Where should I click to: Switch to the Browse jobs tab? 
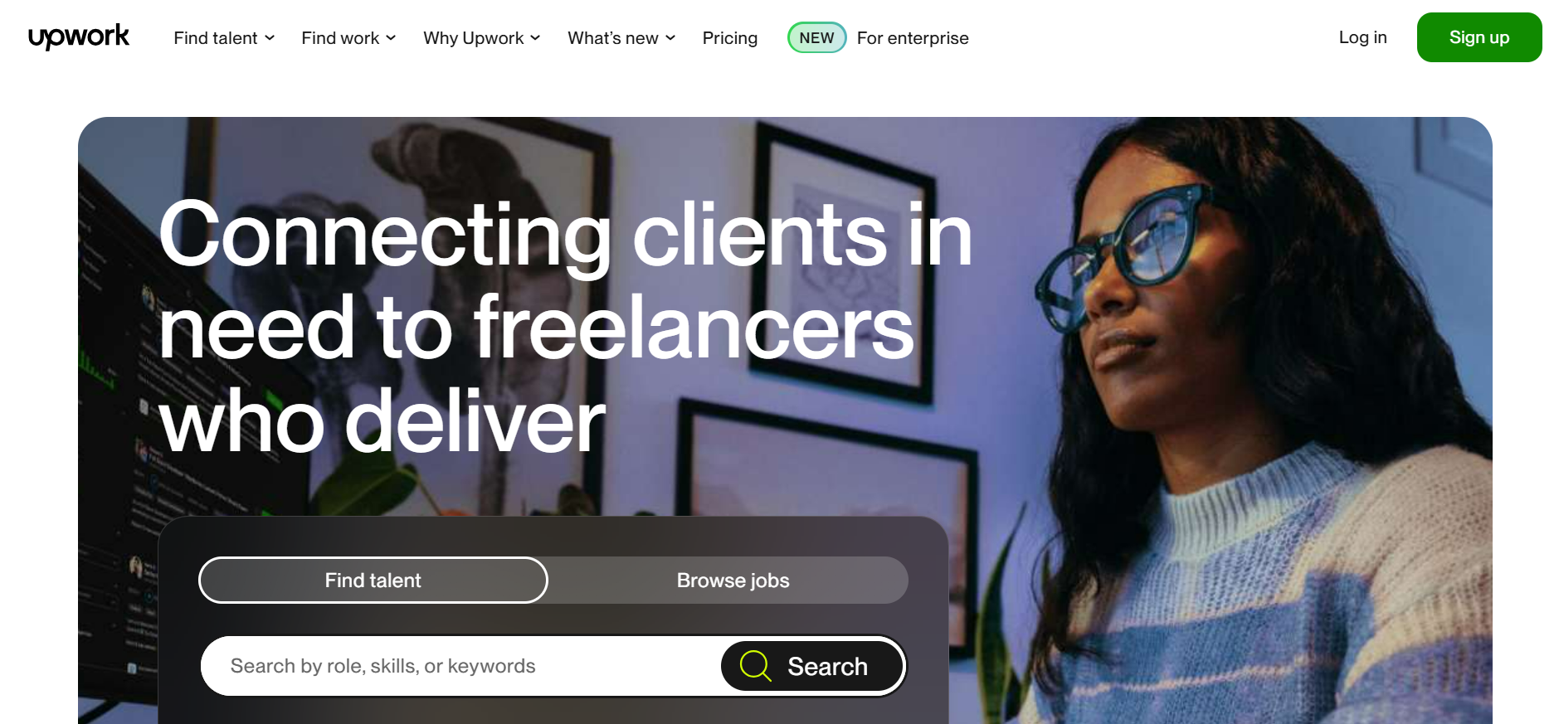(733, 580)
